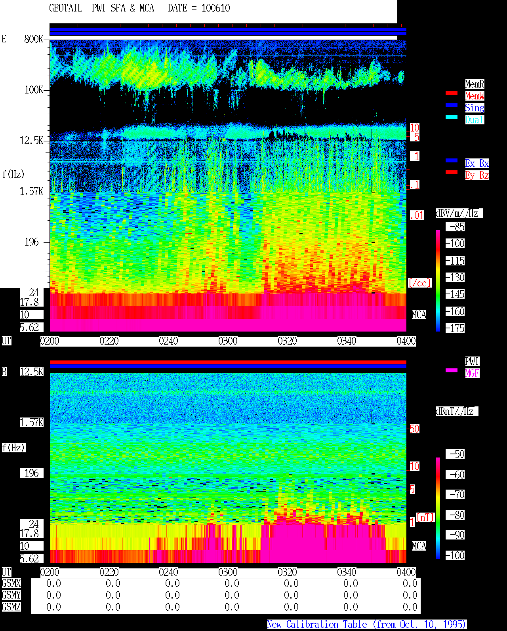Viewport: 507px width, 631px height.
Task: Click the red .01 density tick label
Action: click(417, 215)
